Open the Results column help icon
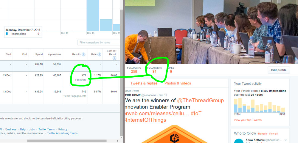This screenshot has width=298, height=143. [x=83, y=54]
